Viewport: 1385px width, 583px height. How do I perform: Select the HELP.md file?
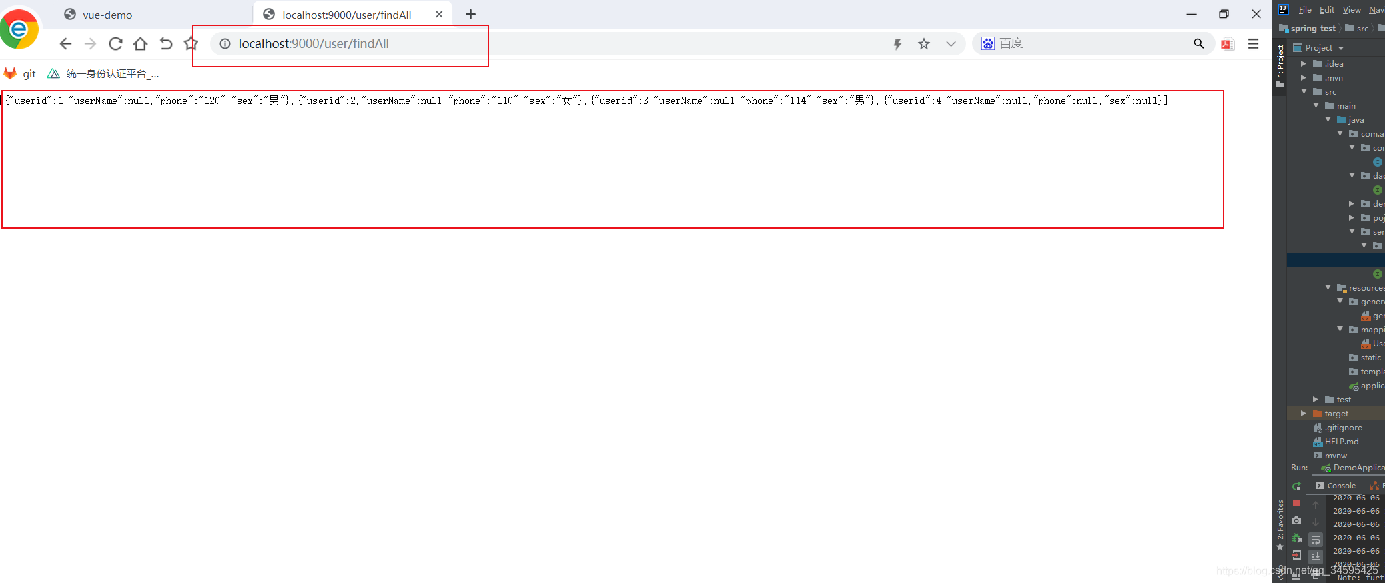click(x=1336, y=442)
